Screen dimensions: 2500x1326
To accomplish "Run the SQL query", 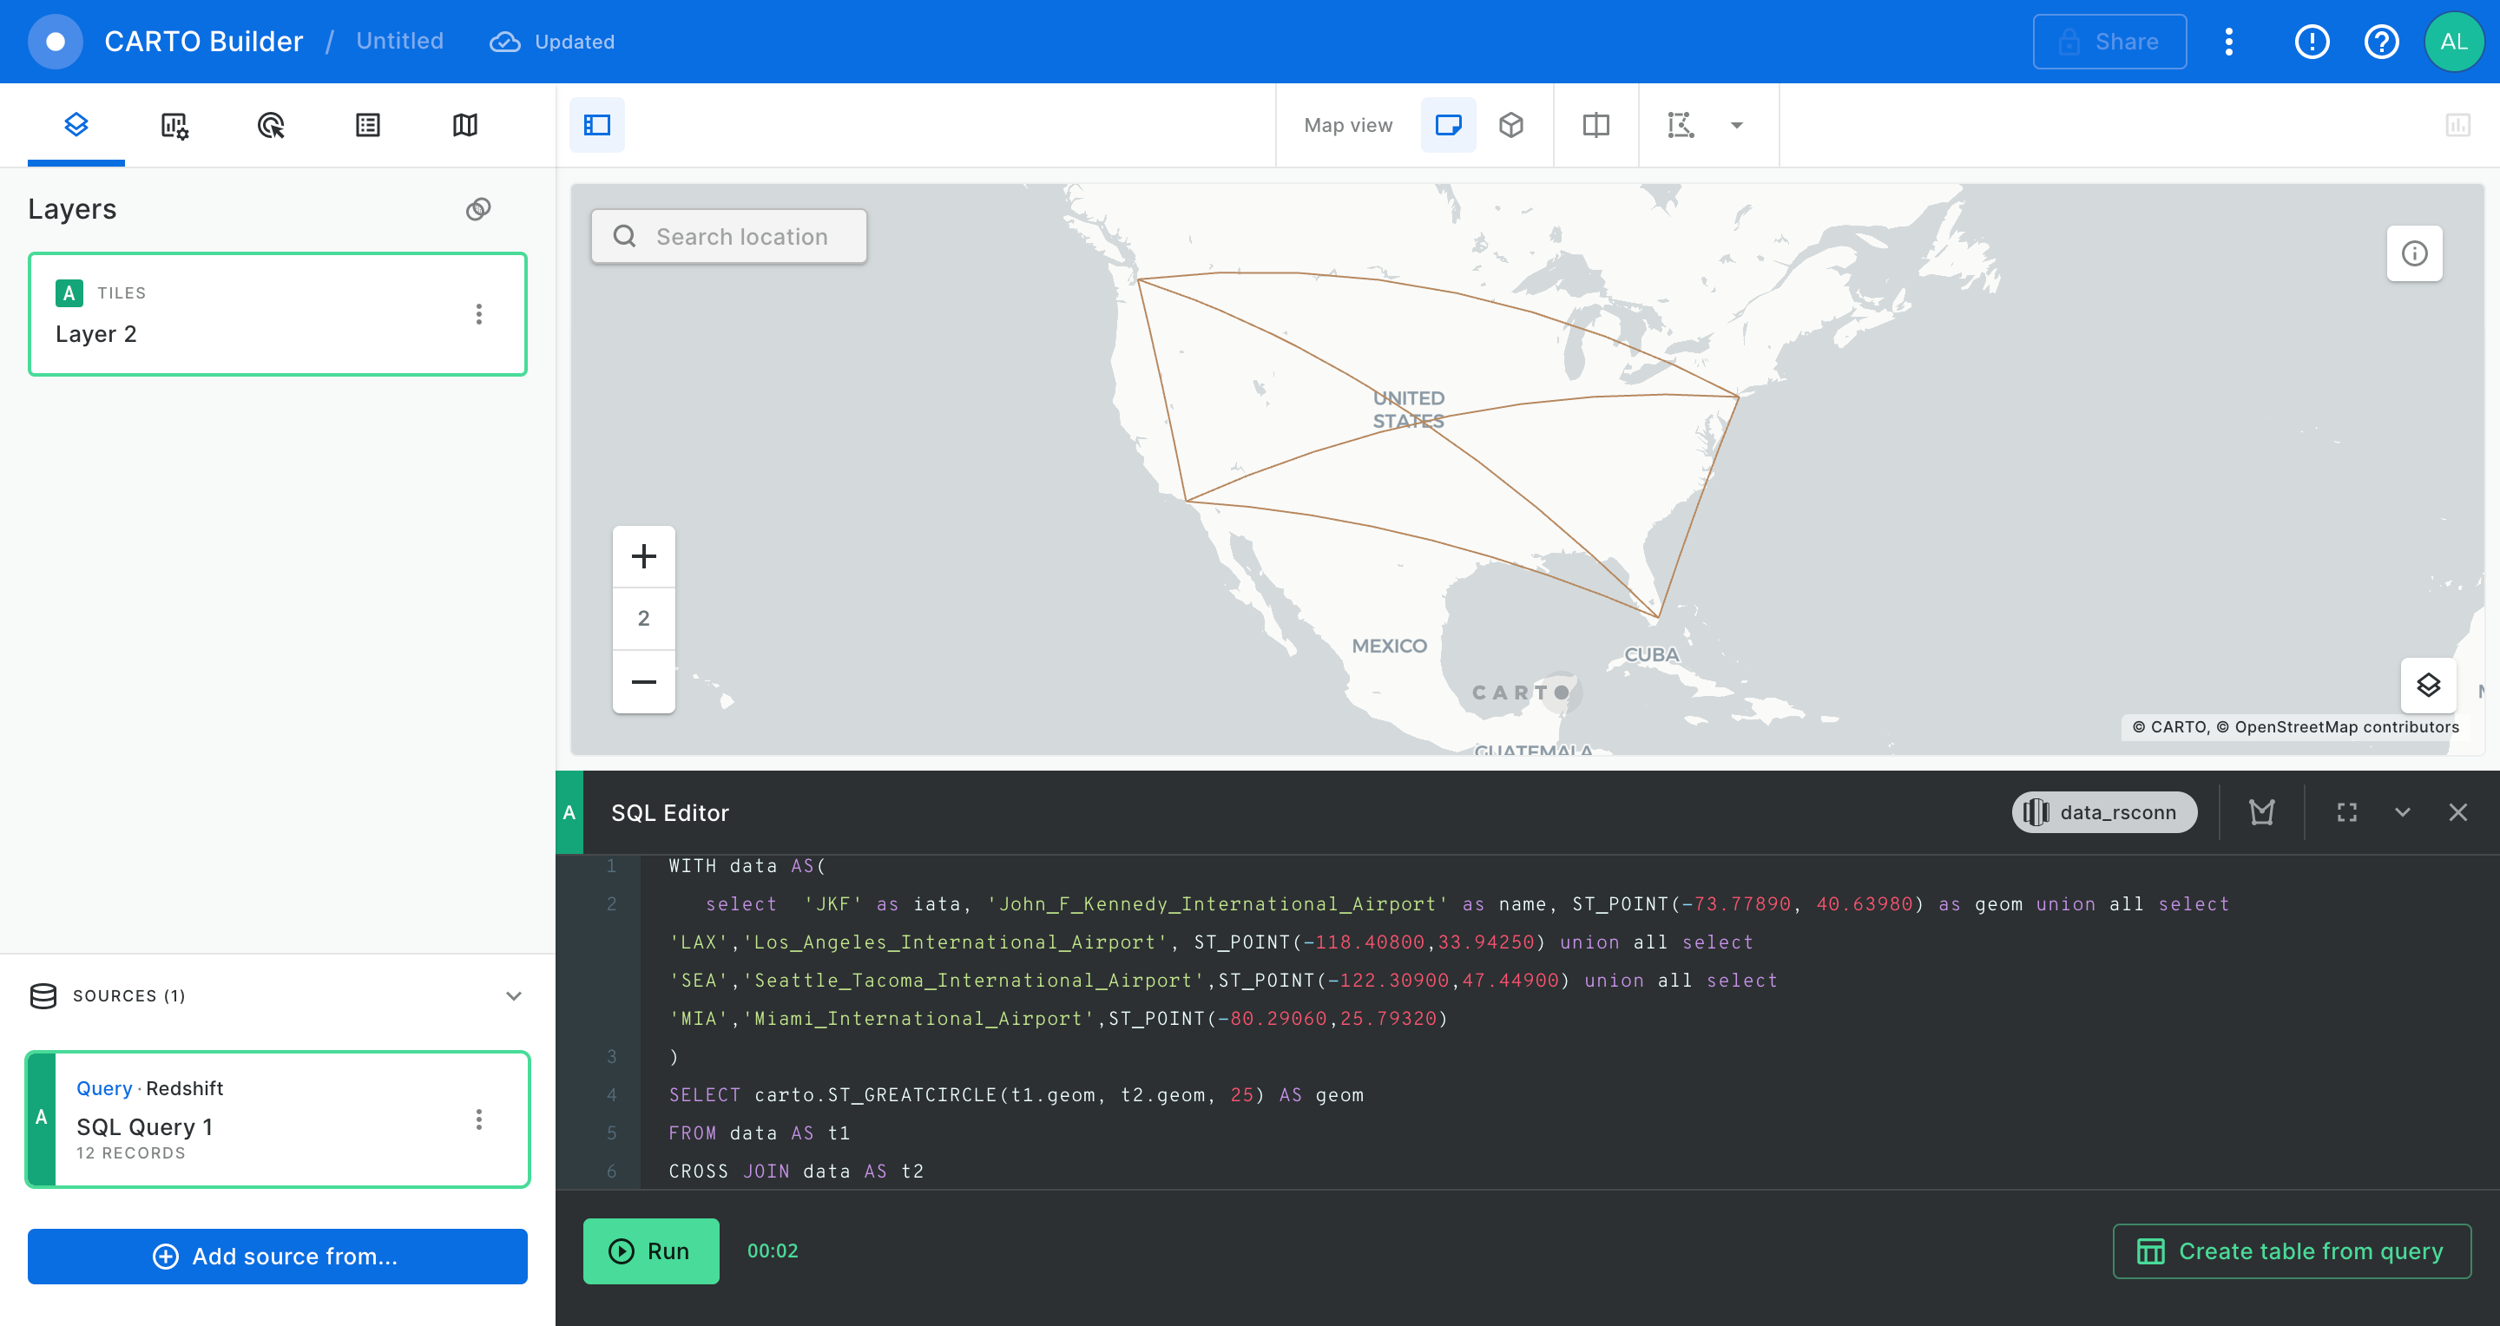I will pos(650,1251).
